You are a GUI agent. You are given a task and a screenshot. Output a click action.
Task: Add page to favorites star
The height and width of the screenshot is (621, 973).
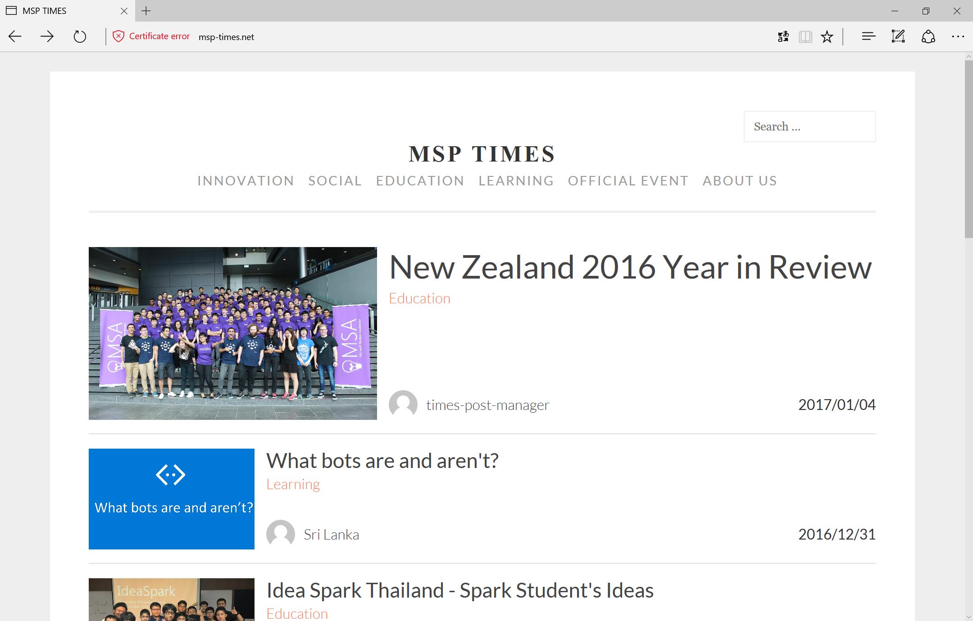click(x=827, y=36)
